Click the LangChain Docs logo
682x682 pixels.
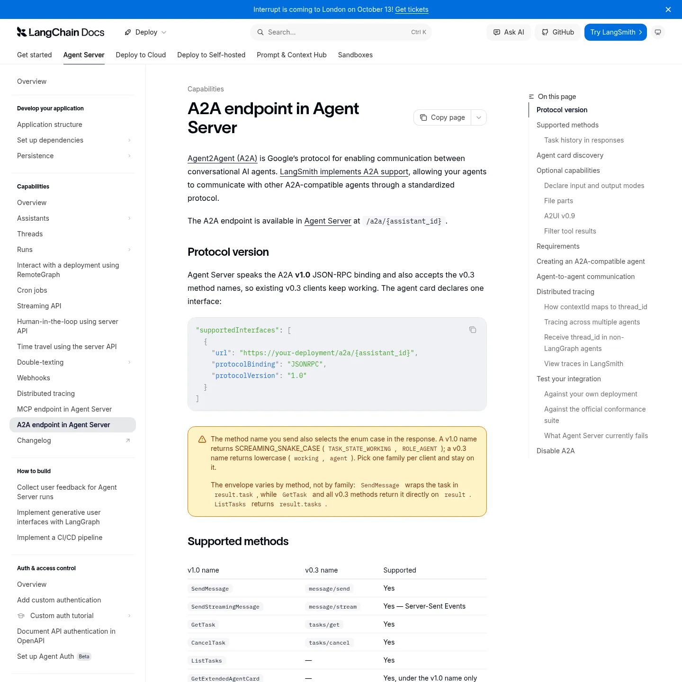coord(61,32)
